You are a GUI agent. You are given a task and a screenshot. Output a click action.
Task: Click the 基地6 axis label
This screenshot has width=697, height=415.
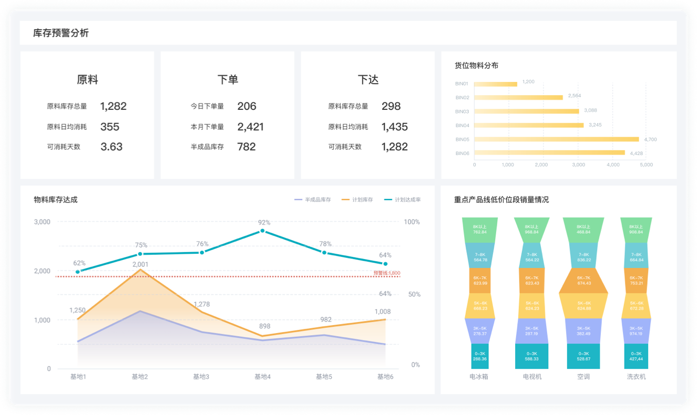pos(385,377)
